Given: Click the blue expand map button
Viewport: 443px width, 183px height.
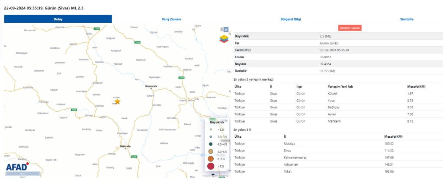Looking at the screenshot, I should point(225,29).
